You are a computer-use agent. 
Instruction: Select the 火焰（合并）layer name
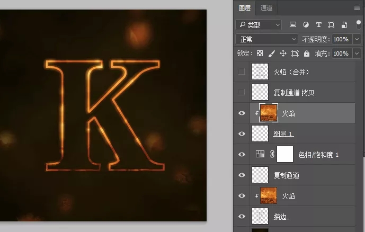(x=291, y=72)
